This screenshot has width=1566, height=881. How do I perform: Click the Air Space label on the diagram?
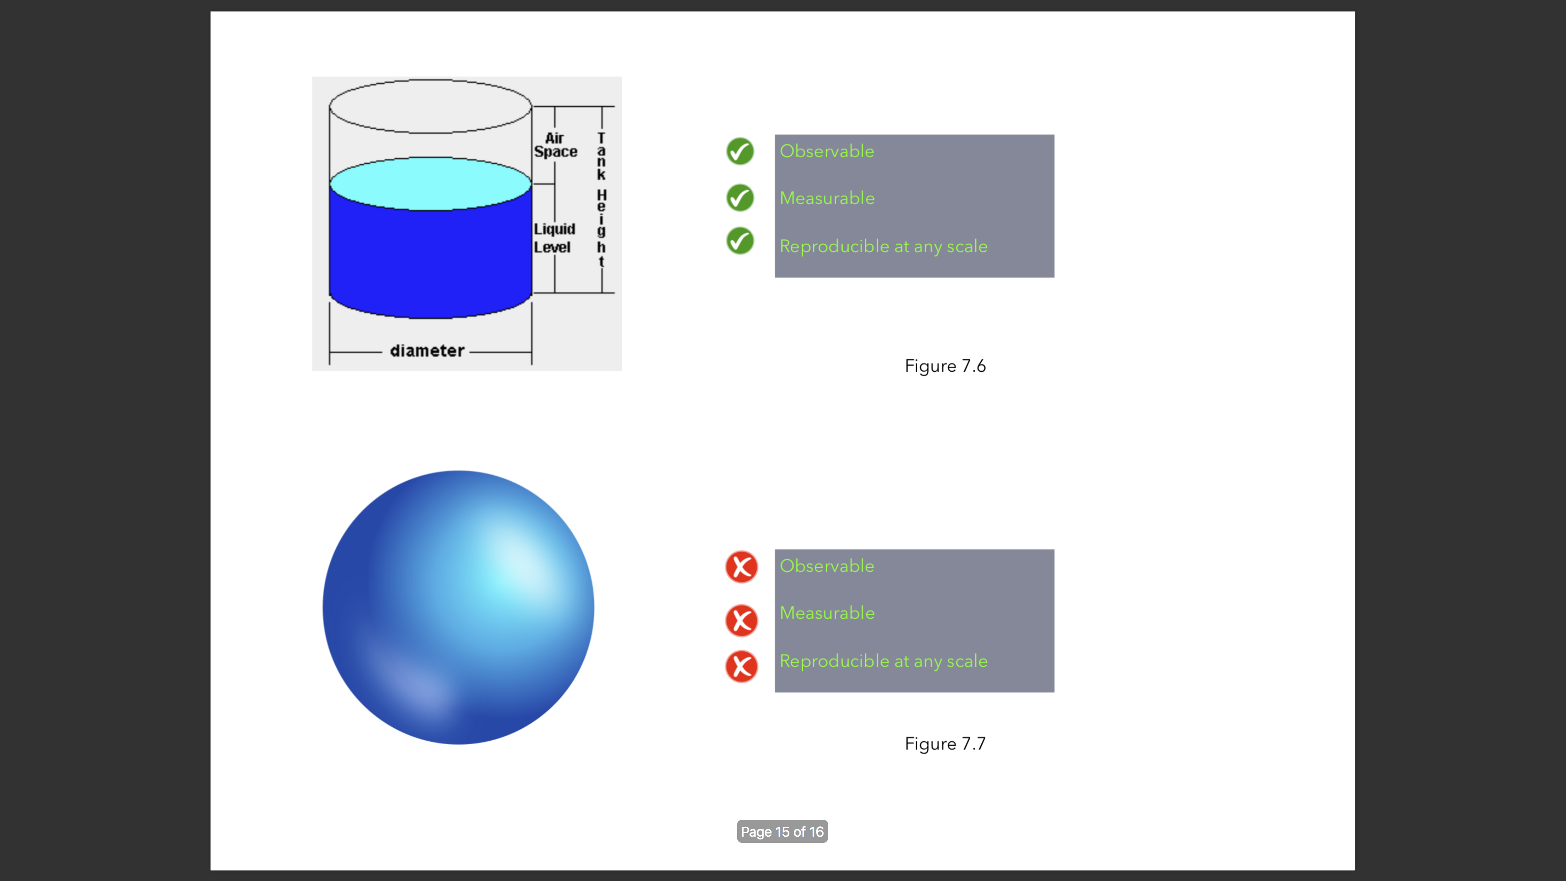click(x=555, y=145)
